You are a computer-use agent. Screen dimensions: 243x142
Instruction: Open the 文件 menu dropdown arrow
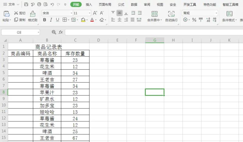click(x=18, y=5)
